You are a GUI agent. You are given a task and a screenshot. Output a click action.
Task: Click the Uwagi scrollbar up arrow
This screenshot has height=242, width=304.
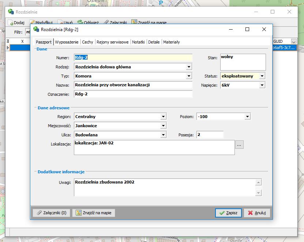click(258, 182)
